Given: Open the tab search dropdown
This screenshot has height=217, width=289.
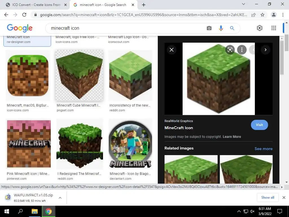Looking at the screenshot, I should click(x=244, y=4).
